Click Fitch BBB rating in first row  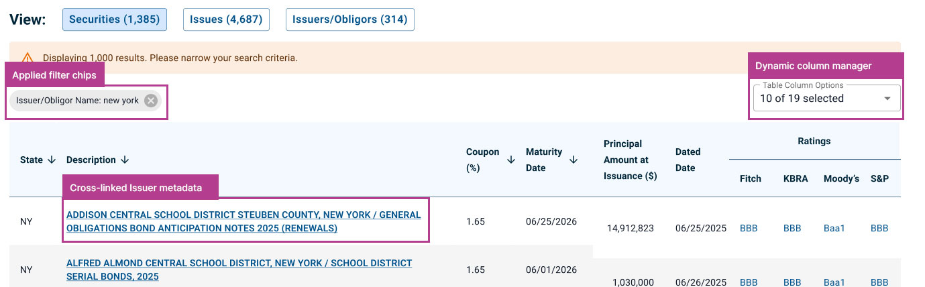(749, 228)
